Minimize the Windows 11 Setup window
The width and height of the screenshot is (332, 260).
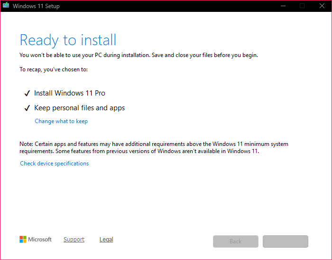pyautogui.click(x=283, y=6)
